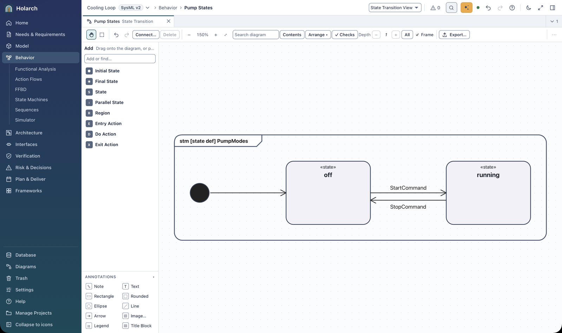Click the Connect... button
The image size is (562, 333).
146,35
